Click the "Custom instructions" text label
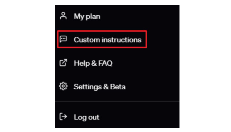The image size is (231, 132). click(x=108, y=40)
